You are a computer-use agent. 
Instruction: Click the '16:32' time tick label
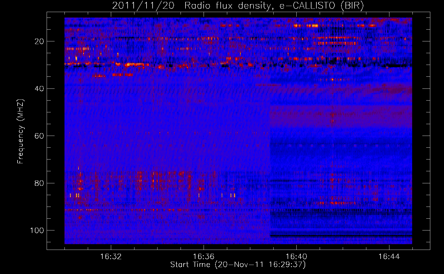111,257
